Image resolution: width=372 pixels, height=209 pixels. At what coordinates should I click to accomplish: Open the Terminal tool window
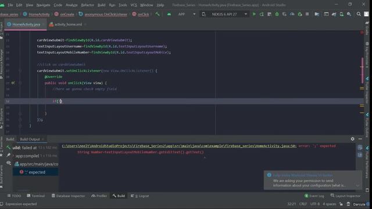36,196
